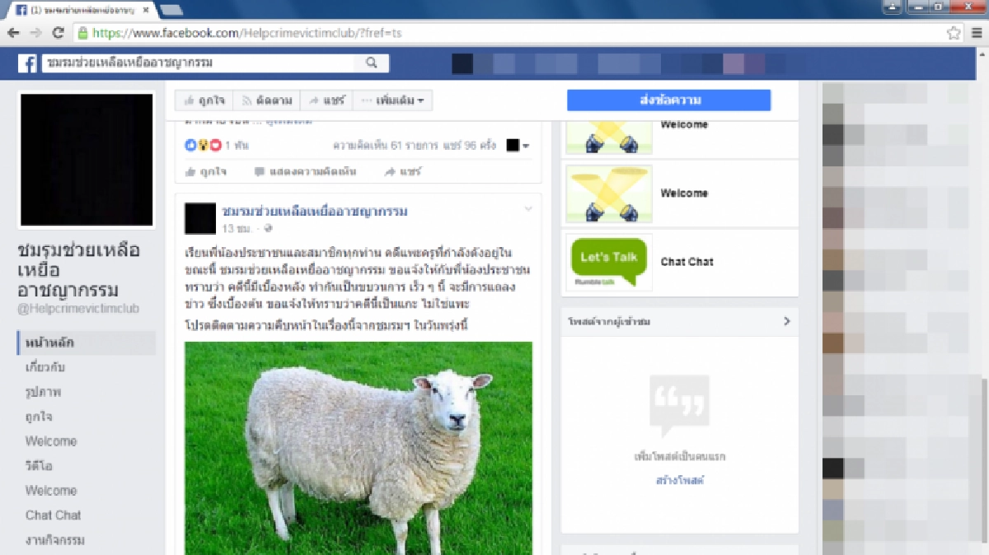Click ติดตาม to follow the page
Viewport: 989px width, 555px height.
[x=267, y=100]
